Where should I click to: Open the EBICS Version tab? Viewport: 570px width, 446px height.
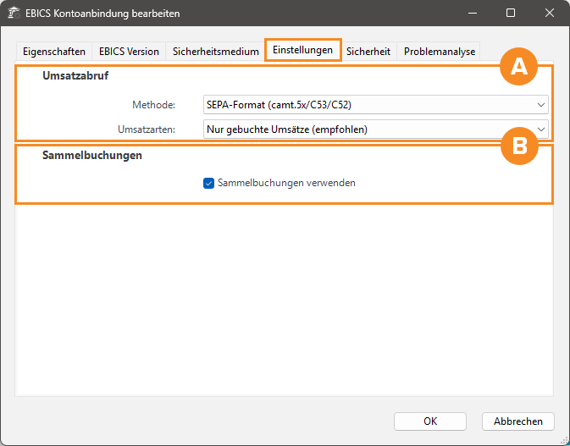129,52
